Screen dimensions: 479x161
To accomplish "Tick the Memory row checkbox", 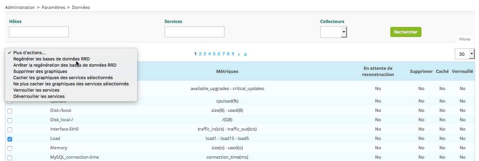I will coord(10,148).
